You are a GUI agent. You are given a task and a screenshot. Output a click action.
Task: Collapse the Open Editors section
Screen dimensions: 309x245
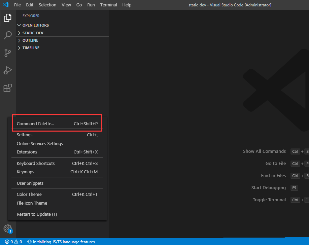(62, 25)
